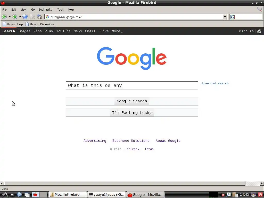264x198 pixels.
Task: Click Sign in on Google bar
Action: 246,31
